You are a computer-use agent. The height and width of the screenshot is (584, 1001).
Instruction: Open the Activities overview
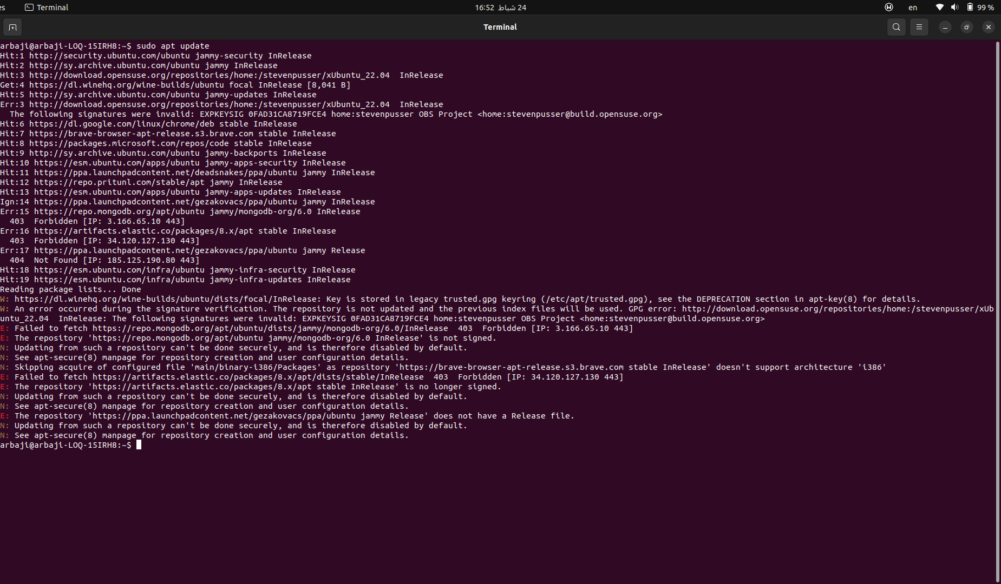[x=3, y=8]
